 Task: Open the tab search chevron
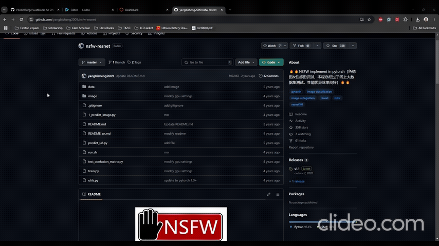pos(4,10)
